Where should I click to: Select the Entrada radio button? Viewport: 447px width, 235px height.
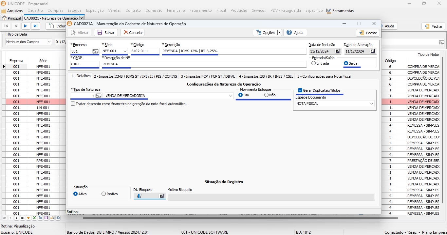point(314,63)
